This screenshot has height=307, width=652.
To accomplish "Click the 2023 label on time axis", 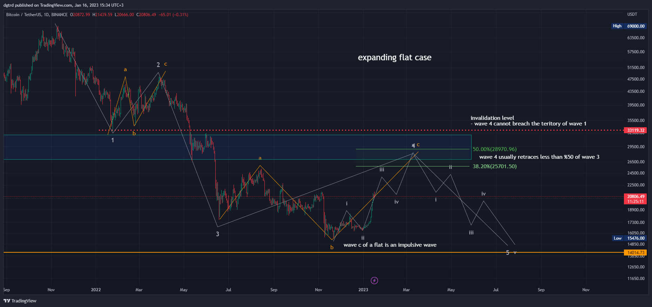I will coord(363,290).
